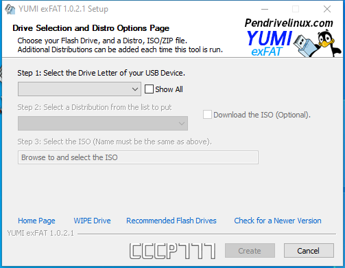Click the YUMI app icon in title bar
The height and width of the screenshot is (268, 345).
(x=10, y=9)
